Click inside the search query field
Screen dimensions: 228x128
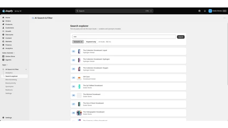124,37
